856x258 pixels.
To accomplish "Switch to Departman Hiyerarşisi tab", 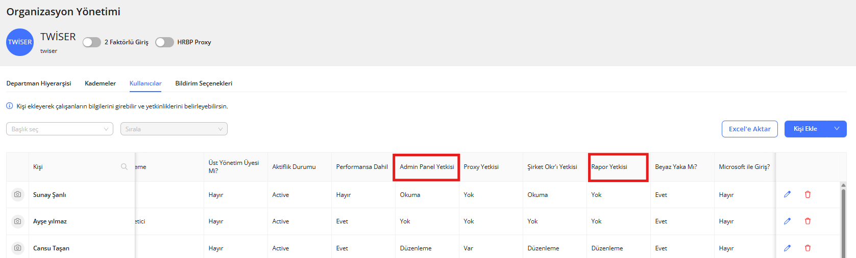I will (39, 83).
